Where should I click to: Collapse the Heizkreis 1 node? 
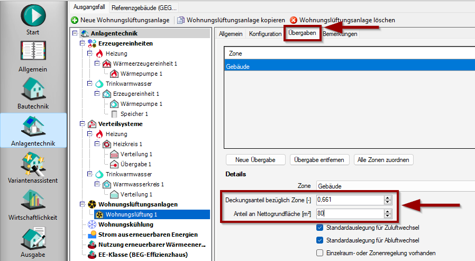tap(97, 143)
